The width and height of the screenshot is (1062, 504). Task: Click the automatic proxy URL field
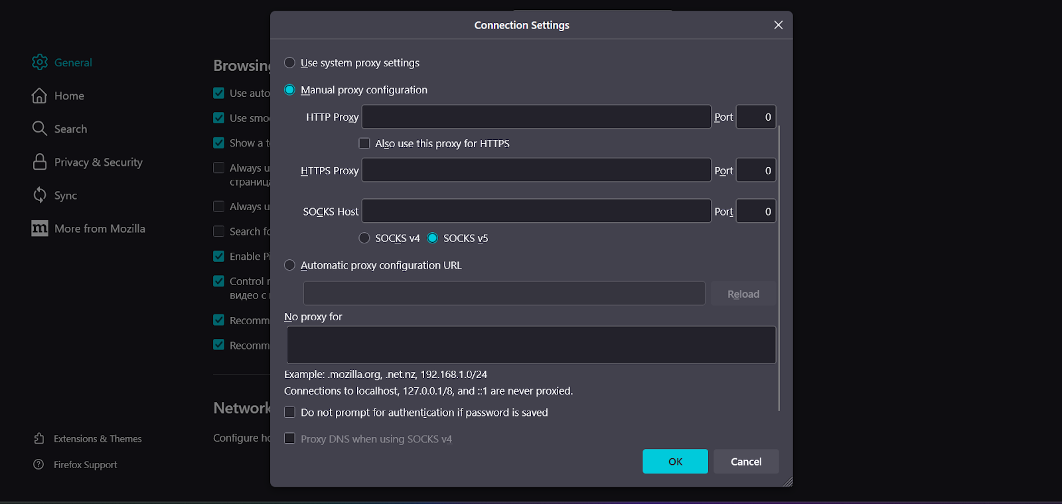(x=504, y=293)
